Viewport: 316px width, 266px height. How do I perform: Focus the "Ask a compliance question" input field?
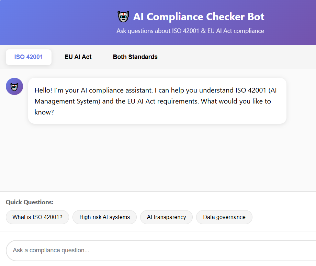tap(158, 250)
